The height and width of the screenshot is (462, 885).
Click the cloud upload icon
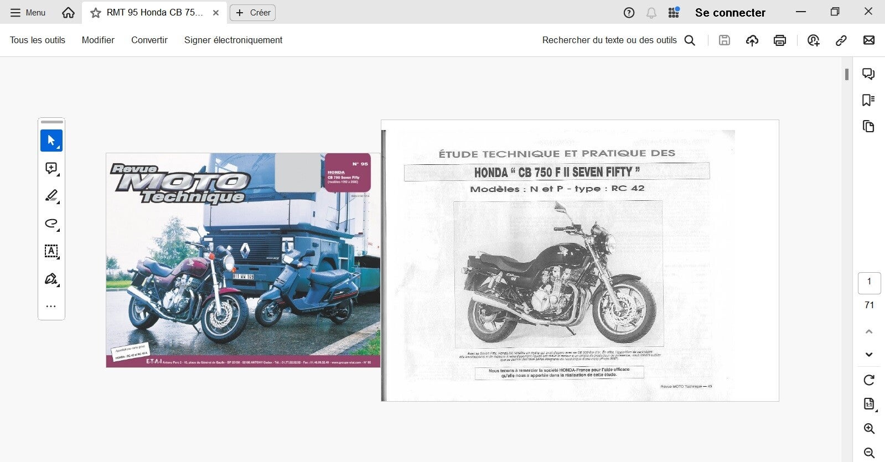pos(752,40)
